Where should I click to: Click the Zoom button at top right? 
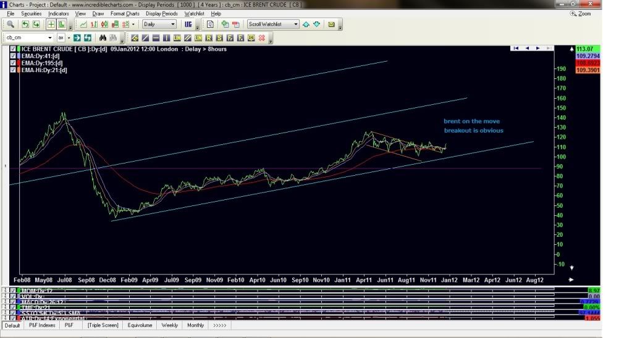tap(580, 14)
